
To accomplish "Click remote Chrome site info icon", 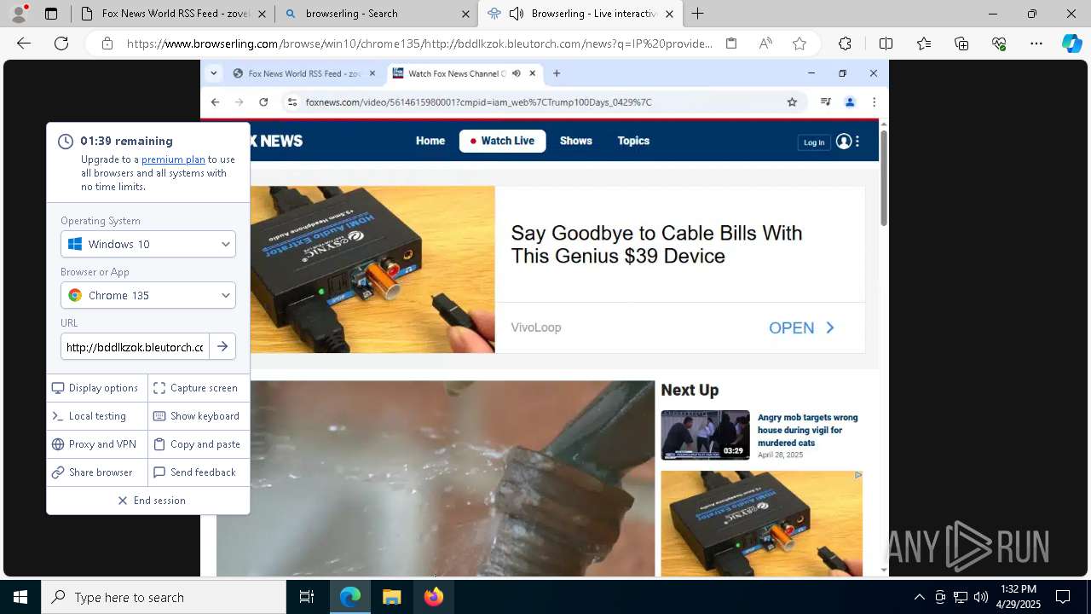I will click(x=292, y=102).
